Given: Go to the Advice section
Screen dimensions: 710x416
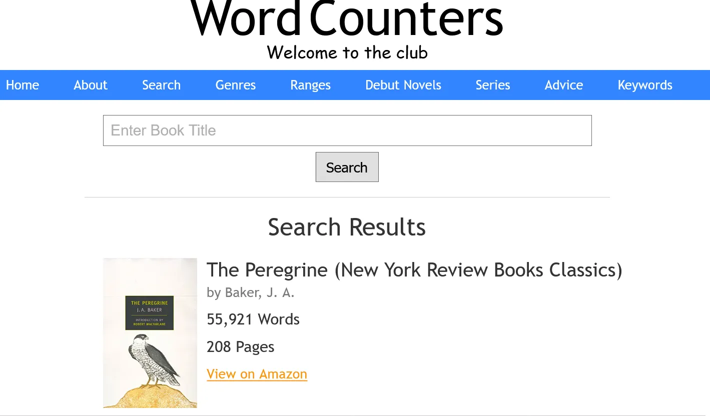Looking at the screenshot, I should [x=564, y=85].
